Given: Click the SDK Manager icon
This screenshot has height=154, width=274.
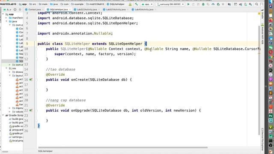Looking at the screenshot, I should (250, 4).
